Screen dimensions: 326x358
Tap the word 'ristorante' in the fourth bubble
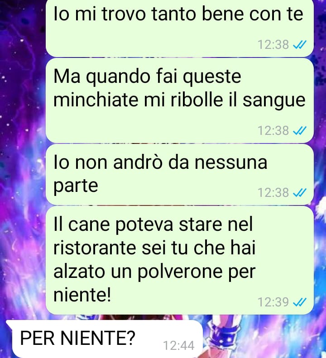(95, 248)
